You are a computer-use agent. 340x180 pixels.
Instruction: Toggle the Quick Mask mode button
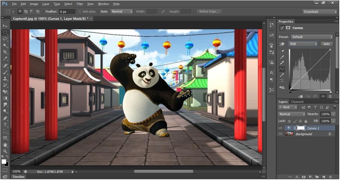(x=5, y=170)
